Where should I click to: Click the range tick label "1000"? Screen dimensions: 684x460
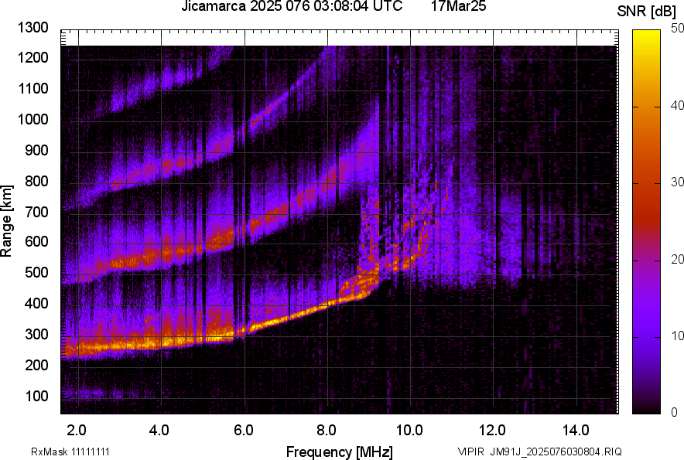pyautogui.click(x=32, y=119)
